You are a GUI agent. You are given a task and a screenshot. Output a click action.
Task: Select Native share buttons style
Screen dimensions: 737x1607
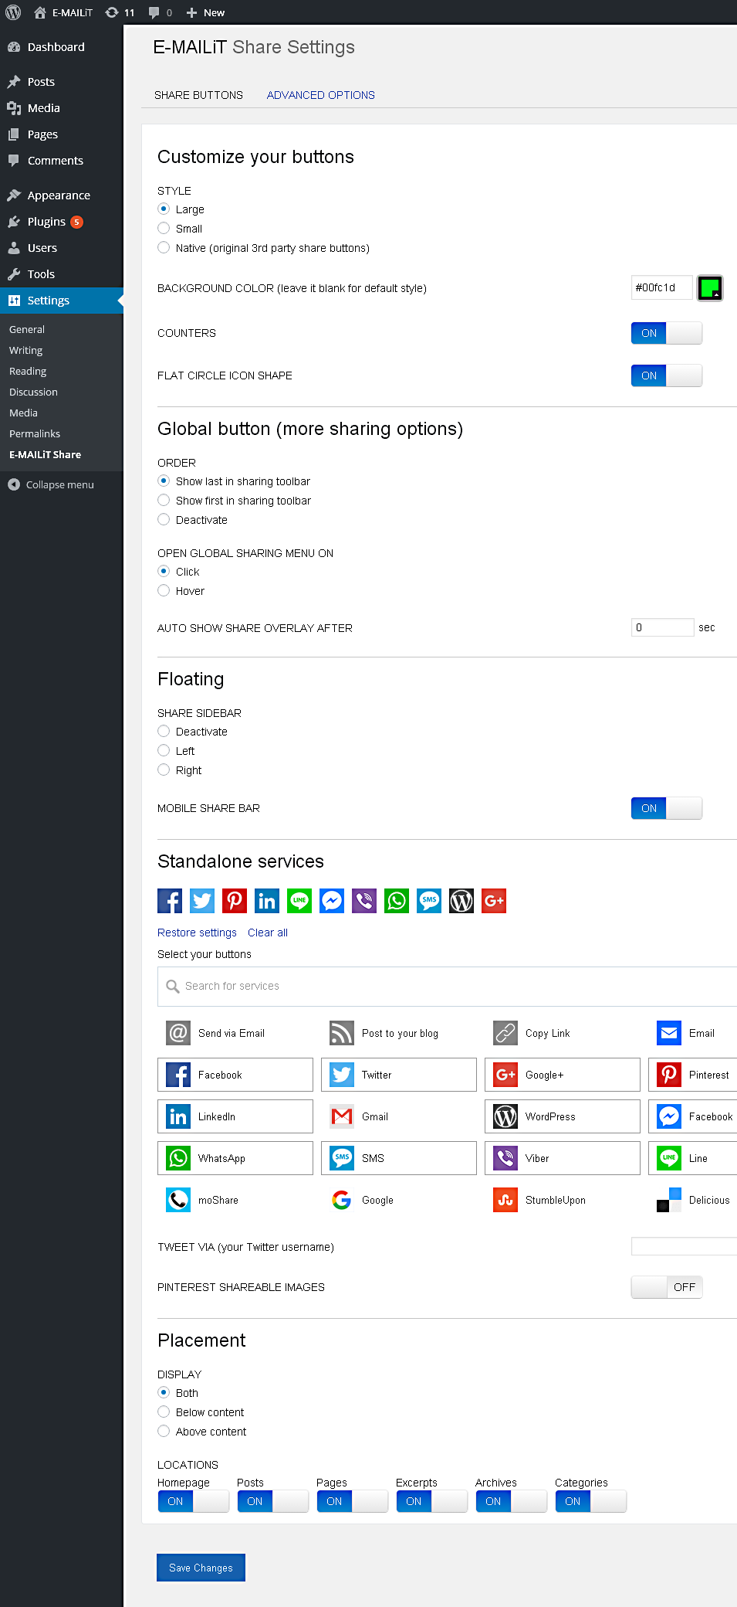point(164,247)
